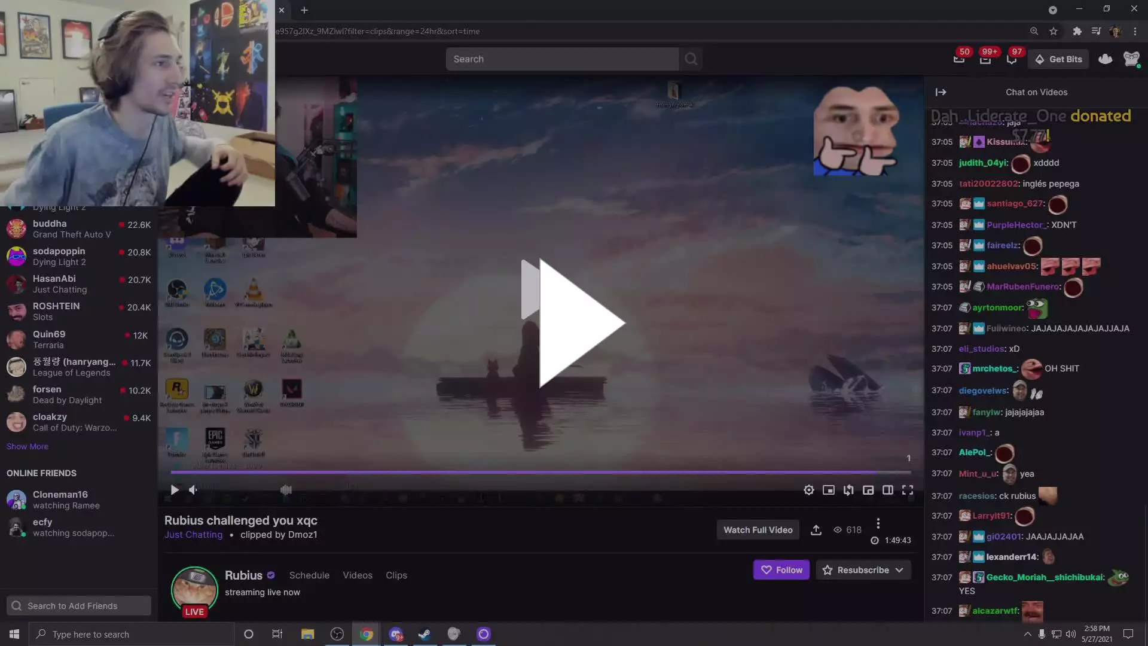Image resolution: width=1148 pixels, height=646 pixels.
Task: Click the clip loop icon in player
Action: 848,490
